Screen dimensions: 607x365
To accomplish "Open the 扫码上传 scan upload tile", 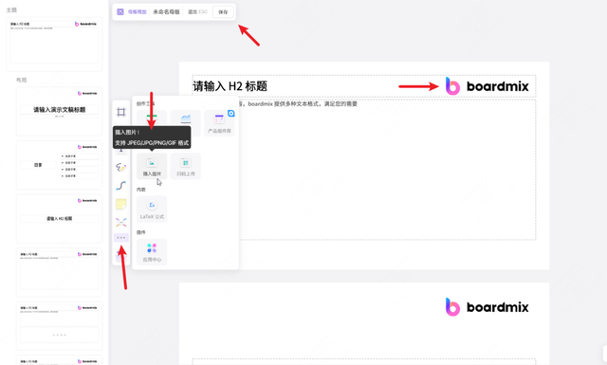I will click(x=186, y=166).
